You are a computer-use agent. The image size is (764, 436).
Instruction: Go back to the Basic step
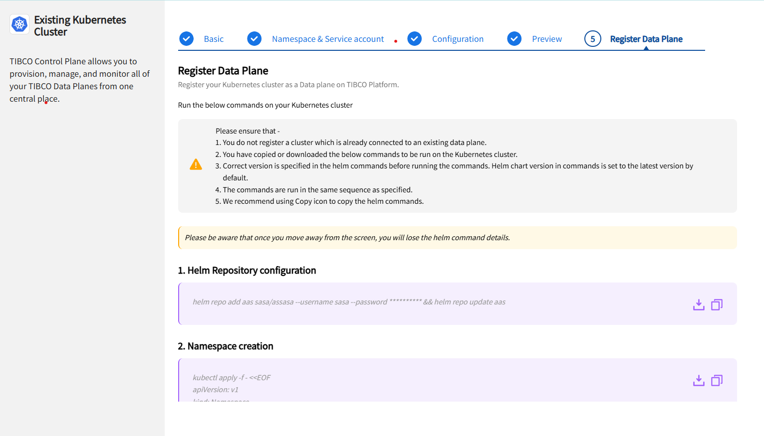tap(214, 39)
